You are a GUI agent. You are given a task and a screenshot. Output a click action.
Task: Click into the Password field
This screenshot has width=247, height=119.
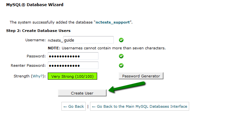[73, 56]
